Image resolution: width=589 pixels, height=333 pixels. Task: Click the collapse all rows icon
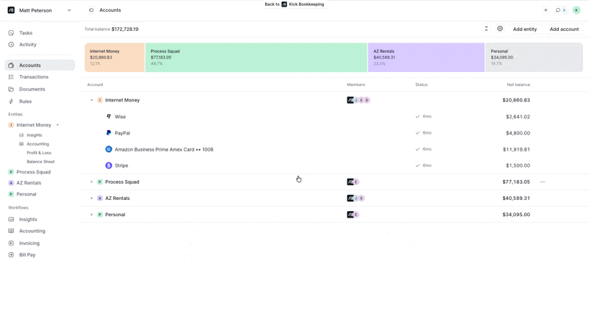486,29
